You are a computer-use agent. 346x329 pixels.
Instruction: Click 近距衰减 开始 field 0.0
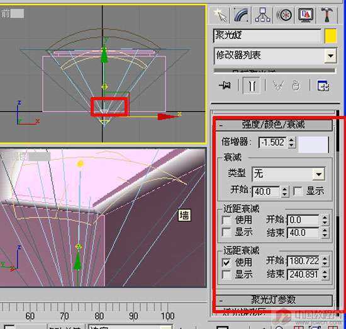pyautogui.click(x=303, y=220)
